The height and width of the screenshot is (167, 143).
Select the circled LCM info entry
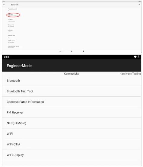(x=13, y=15)
